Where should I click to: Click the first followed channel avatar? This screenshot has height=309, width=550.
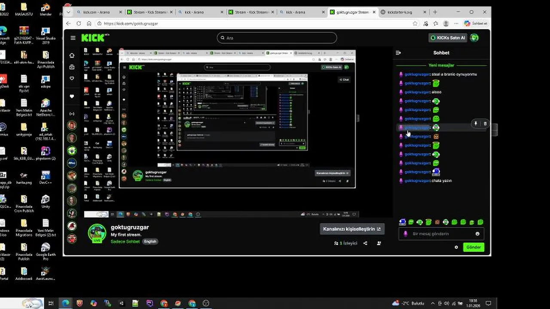(x=72, y=125)
